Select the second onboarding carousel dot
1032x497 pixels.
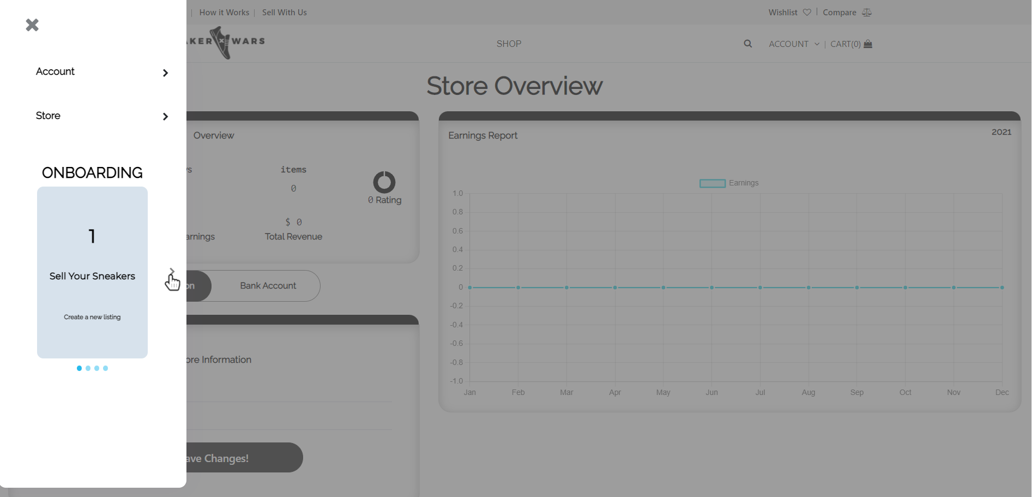point(88,368)
